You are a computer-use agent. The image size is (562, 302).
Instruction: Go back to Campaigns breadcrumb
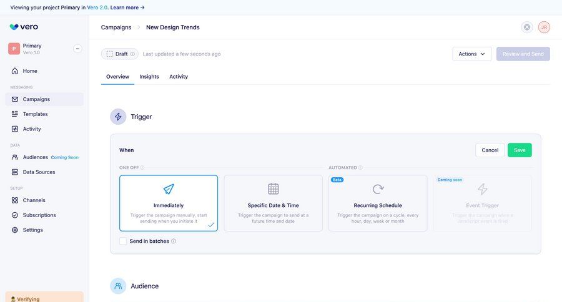tap(116, 27)
